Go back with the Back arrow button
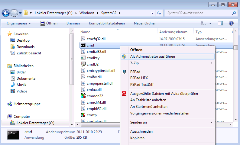 click(6, 13)
